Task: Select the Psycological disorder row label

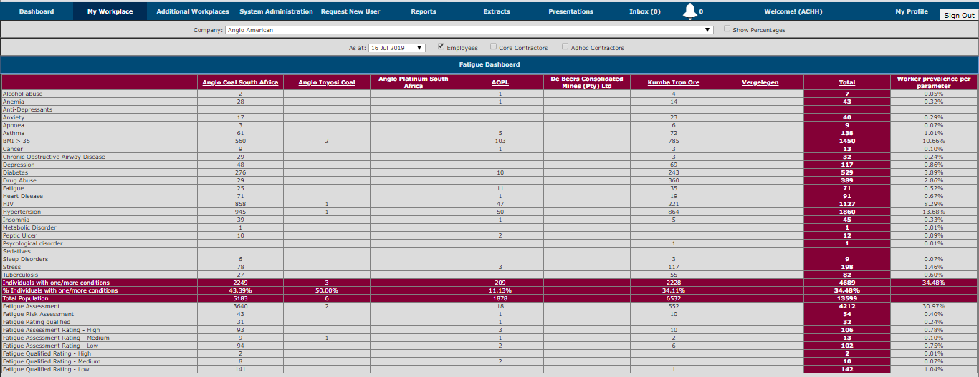Action: point(32,243)
